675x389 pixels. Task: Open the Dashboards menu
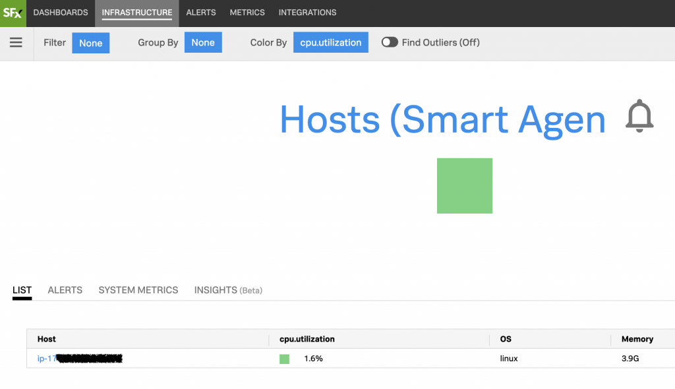pos(61,13)
